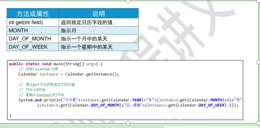Click the '// 月份从0开始' comment line
260x128 pixels.
pyautogui.click(x=32, y=90)
